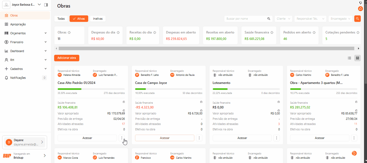This screenshot has height=163, width=367.
Task: Open more options for Loteamento card
Action: coord(277,138)
